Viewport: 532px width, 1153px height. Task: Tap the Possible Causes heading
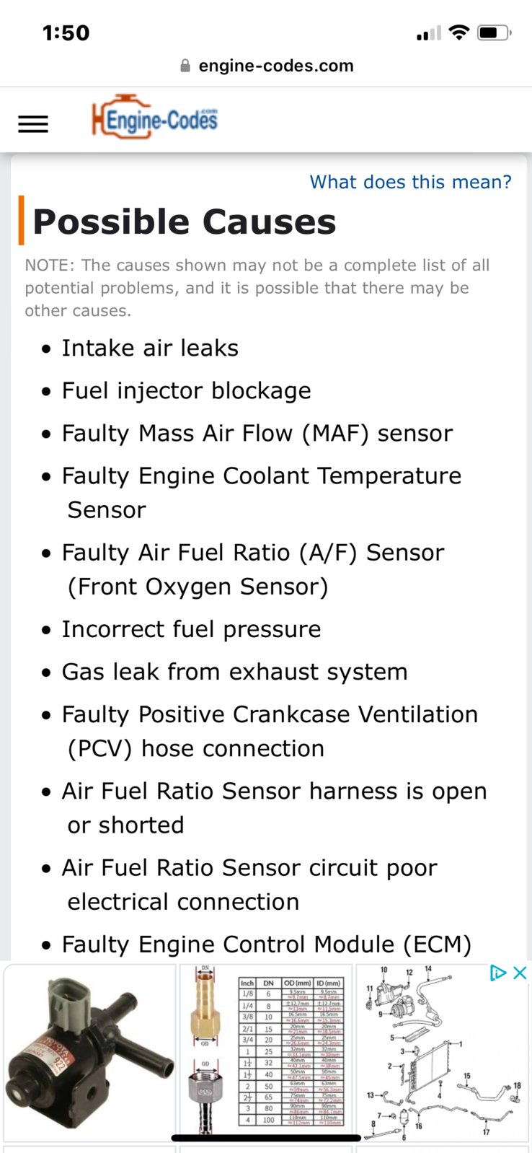coord(185,221)
